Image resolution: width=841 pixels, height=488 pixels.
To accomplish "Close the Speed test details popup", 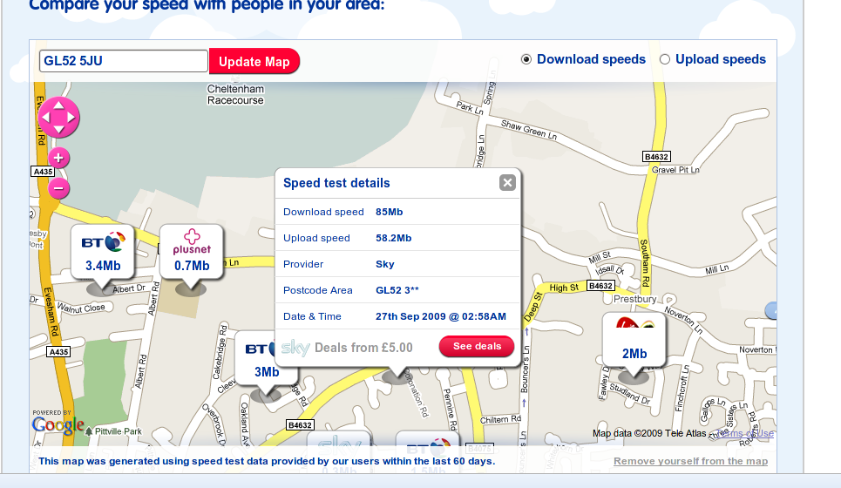I will [x=507, y=183].
